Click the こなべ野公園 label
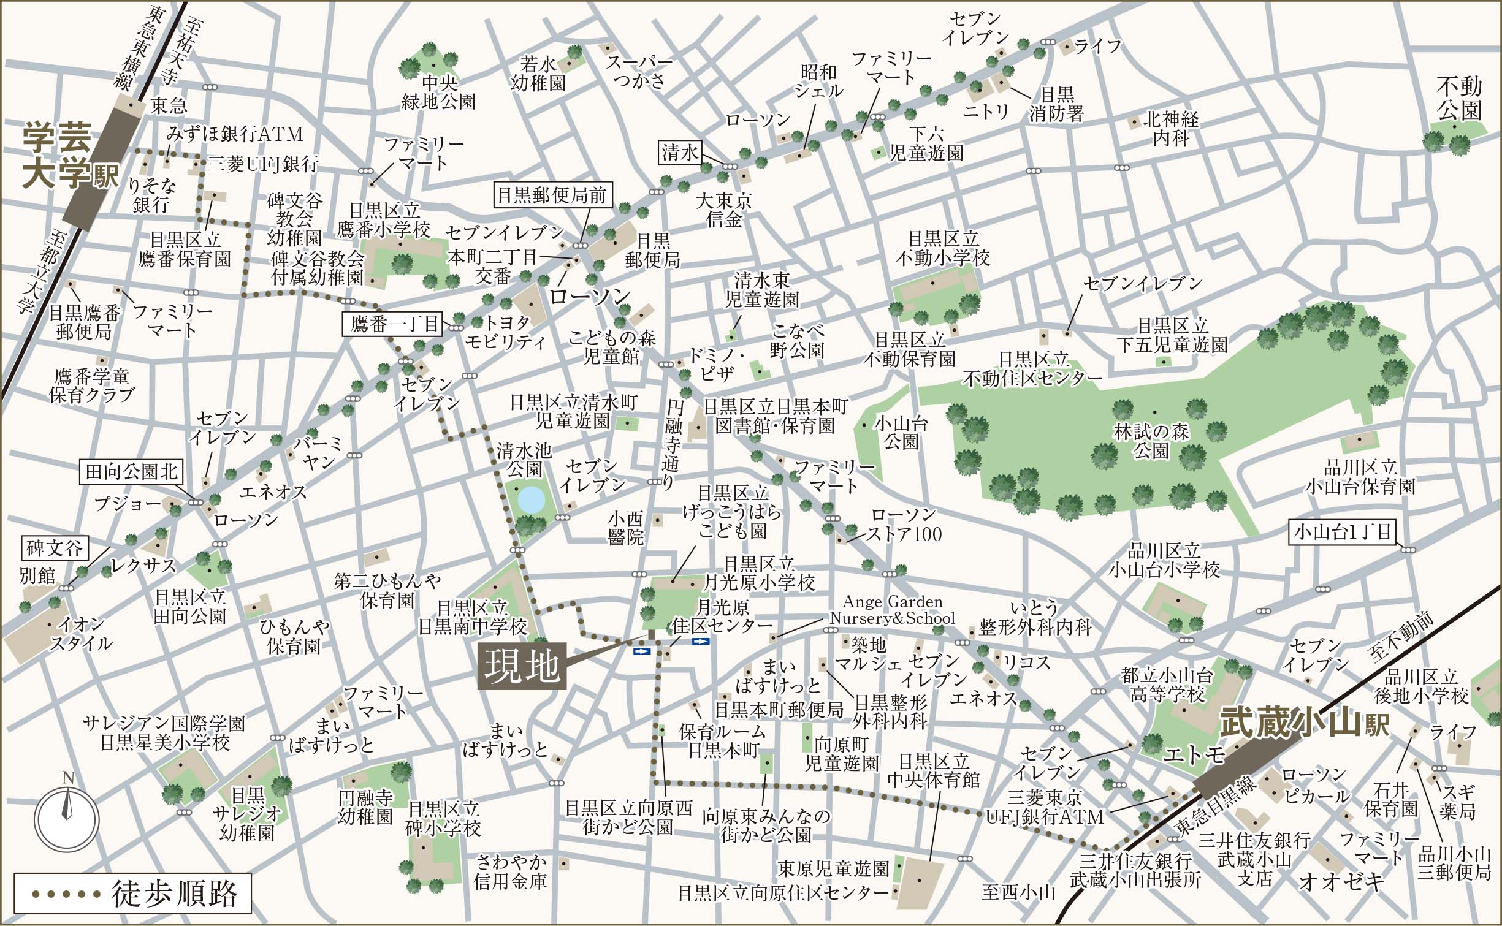 (798, 341)
